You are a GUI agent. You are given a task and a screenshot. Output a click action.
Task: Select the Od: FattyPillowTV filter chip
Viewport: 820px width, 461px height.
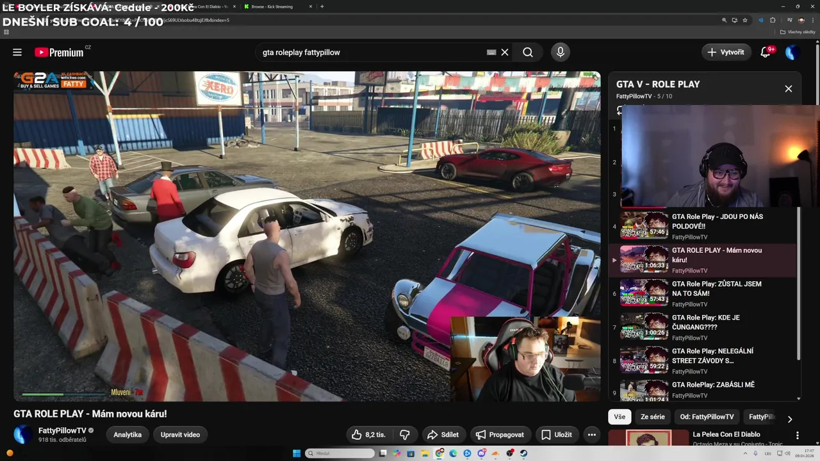pyautogui.click(x=707, y=417)
